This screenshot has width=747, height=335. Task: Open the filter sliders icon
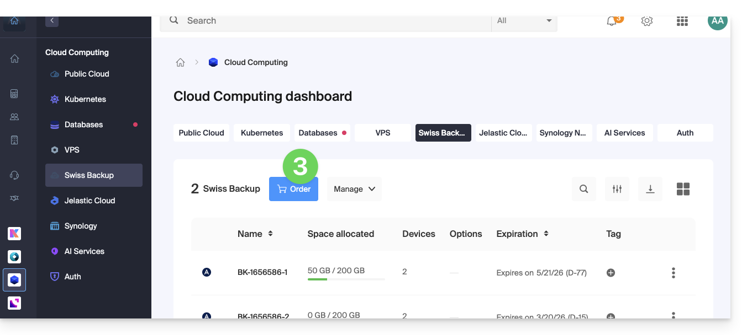617,189
